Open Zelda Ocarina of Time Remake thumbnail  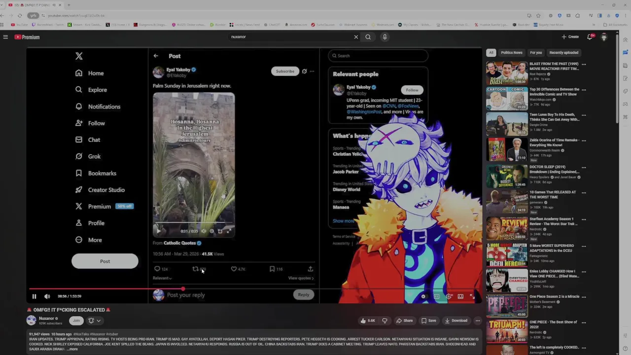(507, 149)
